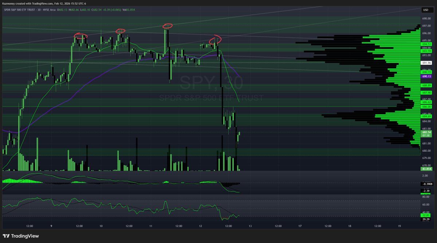Click date 13 on the time axis
The width and height of the screenshot is (437, 243).
click(250, 226)
